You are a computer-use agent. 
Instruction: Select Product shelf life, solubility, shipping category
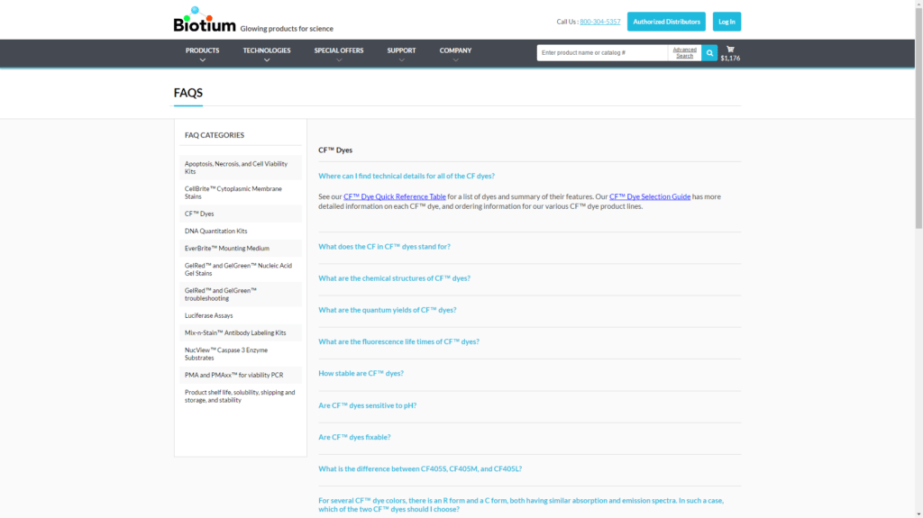coord(240,396)
